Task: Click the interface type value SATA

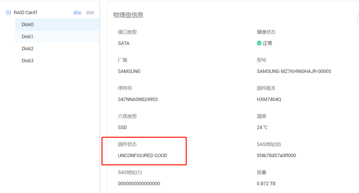Action: pos(123,43)
